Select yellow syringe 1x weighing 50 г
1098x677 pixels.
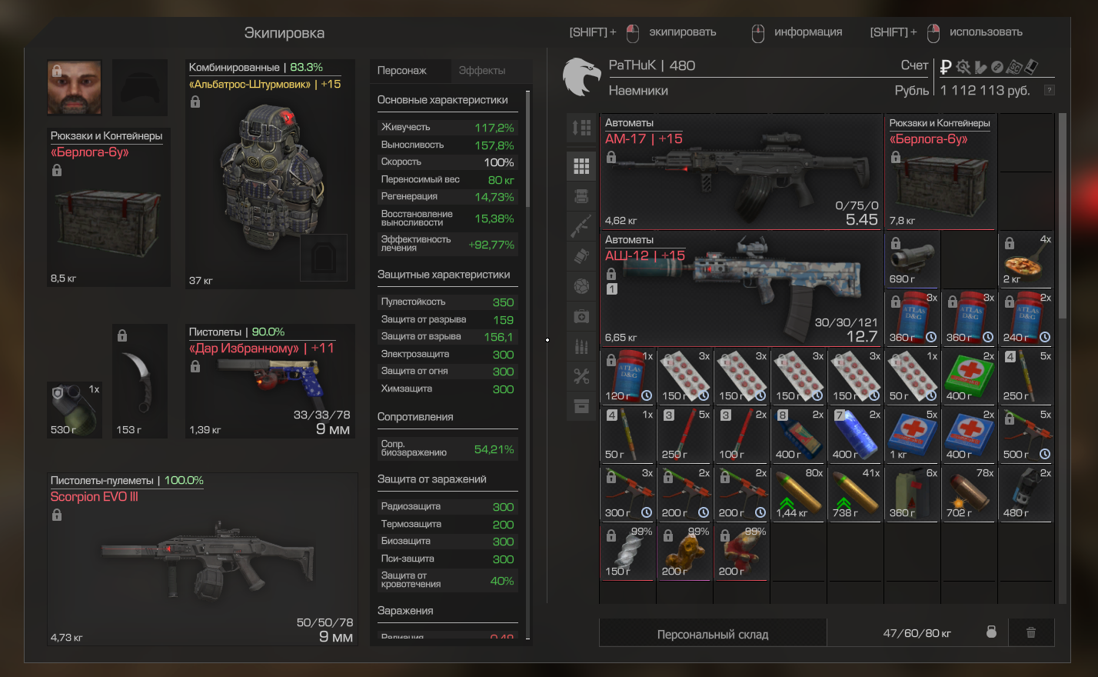pyautogui.click(x=627, y=435)
